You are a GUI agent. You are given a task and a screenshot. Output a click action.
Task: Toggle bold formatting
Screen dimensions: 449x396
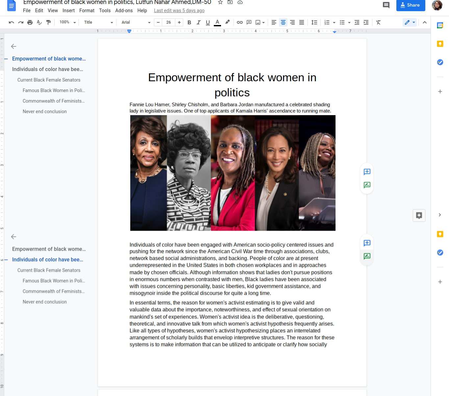pyautogui.click(x=189, y=22)
